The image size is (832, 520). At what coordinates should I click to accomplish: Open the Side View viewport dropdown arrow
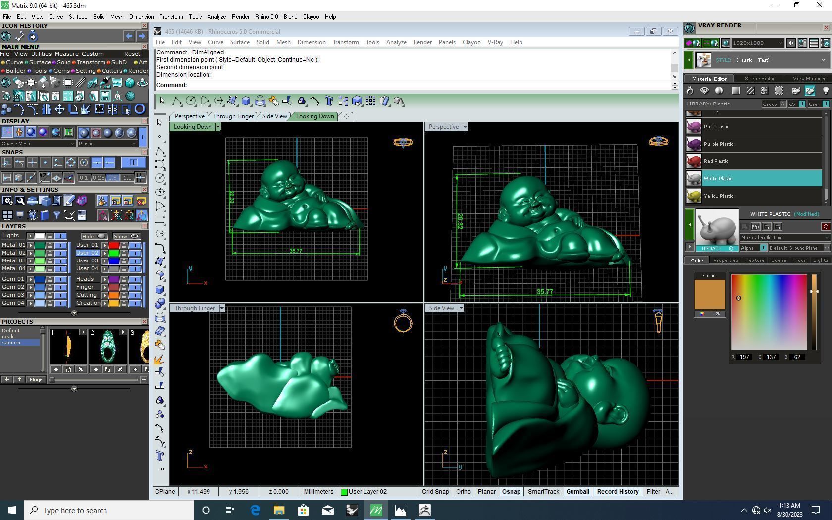[x=461, y=308]
